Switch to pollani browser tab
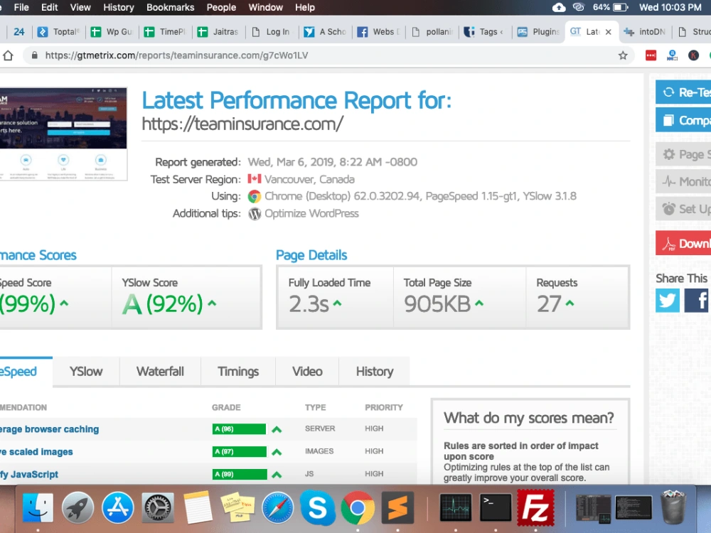 pyautogui.click(x=432, y=32)
